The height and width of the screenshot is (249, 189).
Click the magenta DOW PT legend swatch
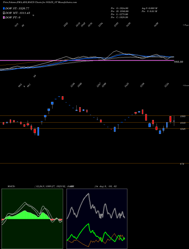(4, 17)
